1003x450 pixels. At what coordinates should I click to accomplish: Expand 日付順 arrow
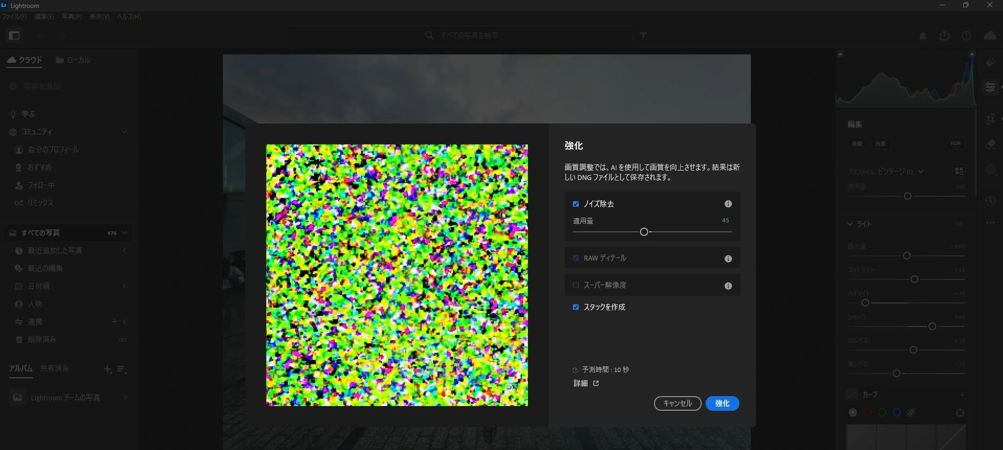125,286
